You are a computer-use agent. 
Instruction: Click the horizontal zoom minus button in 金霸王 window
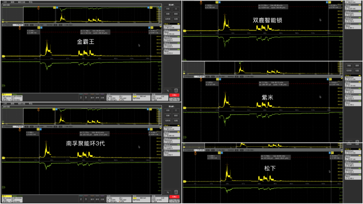(x=32, y=25)
